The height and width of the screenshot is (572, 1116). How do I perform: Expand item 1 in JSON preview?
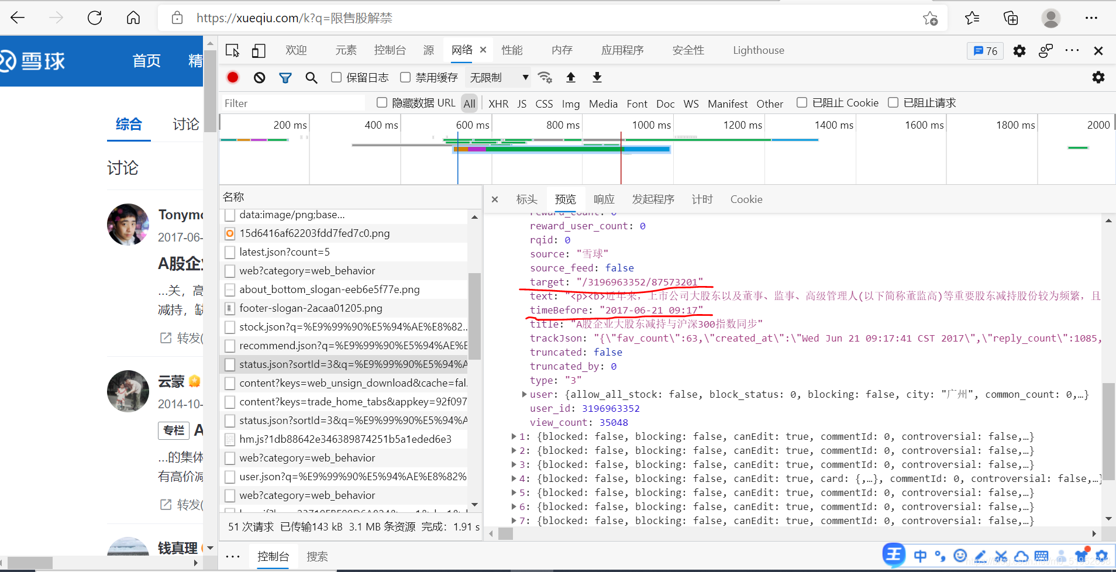[x=514, y=436]
